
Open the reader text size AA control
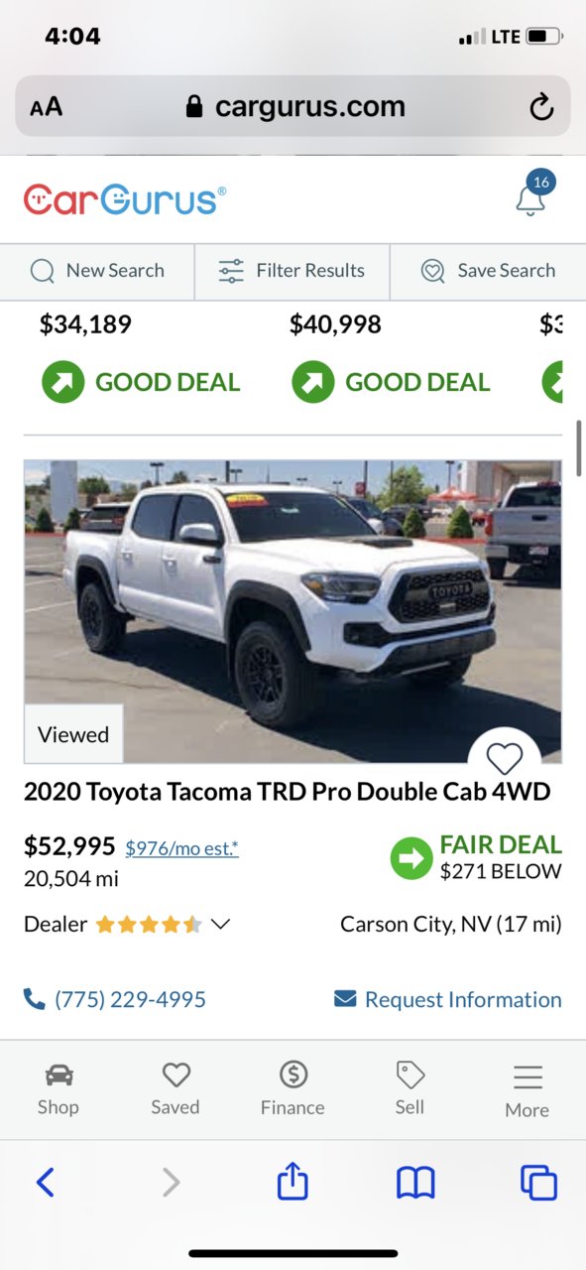tap(46, 107)
